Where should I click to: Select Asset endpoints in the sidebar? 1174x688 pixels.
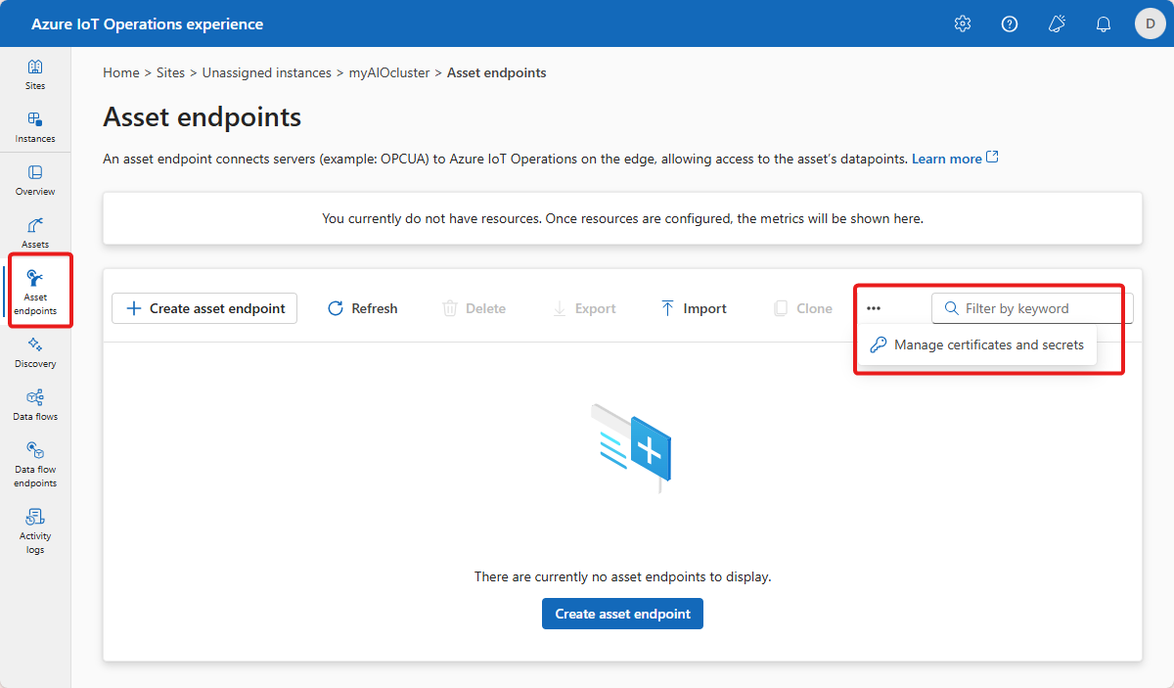point(35,292)
